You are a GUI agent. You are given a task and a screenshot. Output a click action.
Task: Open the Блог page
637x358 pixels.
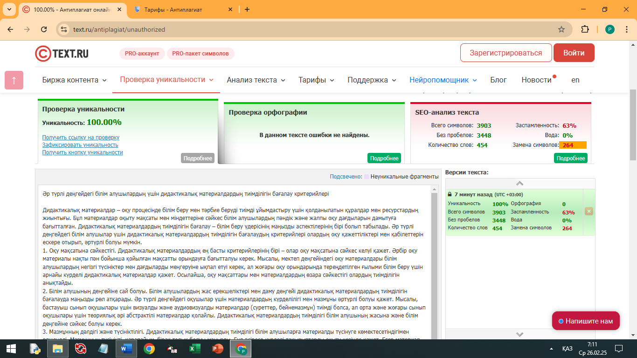499,80
